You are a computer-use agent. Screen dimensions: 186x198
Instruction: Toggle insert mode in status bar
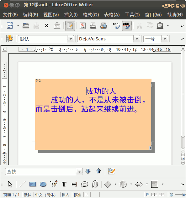pos(65,195)
